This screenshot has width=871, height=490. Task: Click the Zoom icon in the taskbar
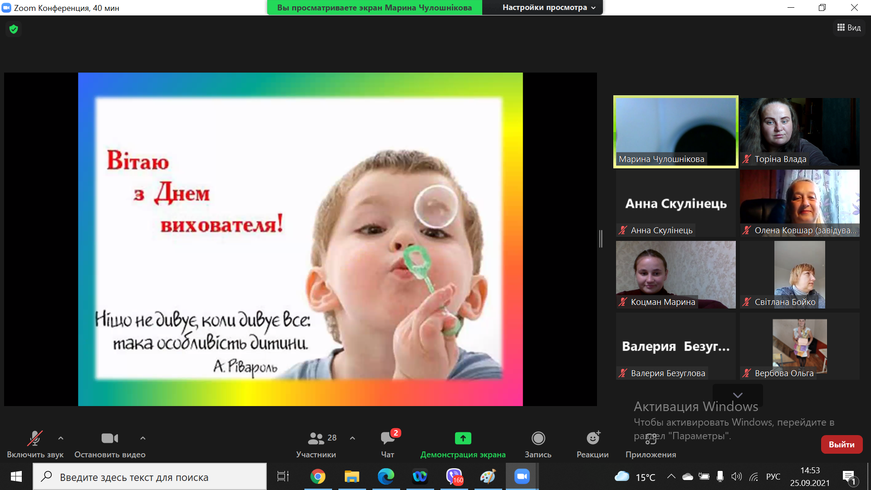[x=522, y=476]
